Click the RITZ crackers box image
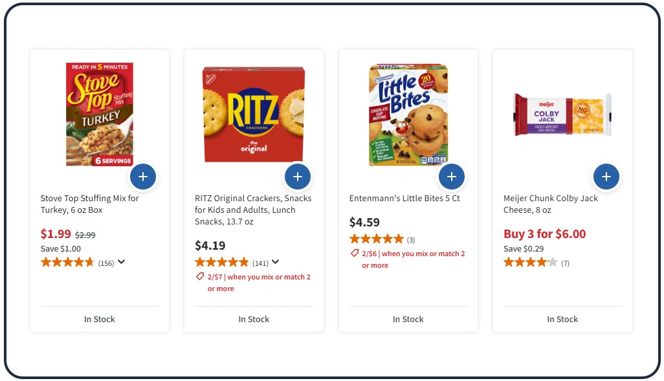This screenshot has width=664, height=381. 254,114
